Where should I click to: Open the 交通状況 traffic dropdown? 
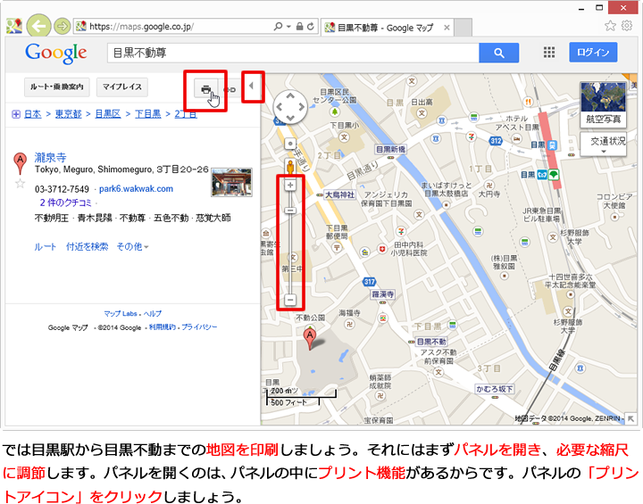tap(603, 144)
